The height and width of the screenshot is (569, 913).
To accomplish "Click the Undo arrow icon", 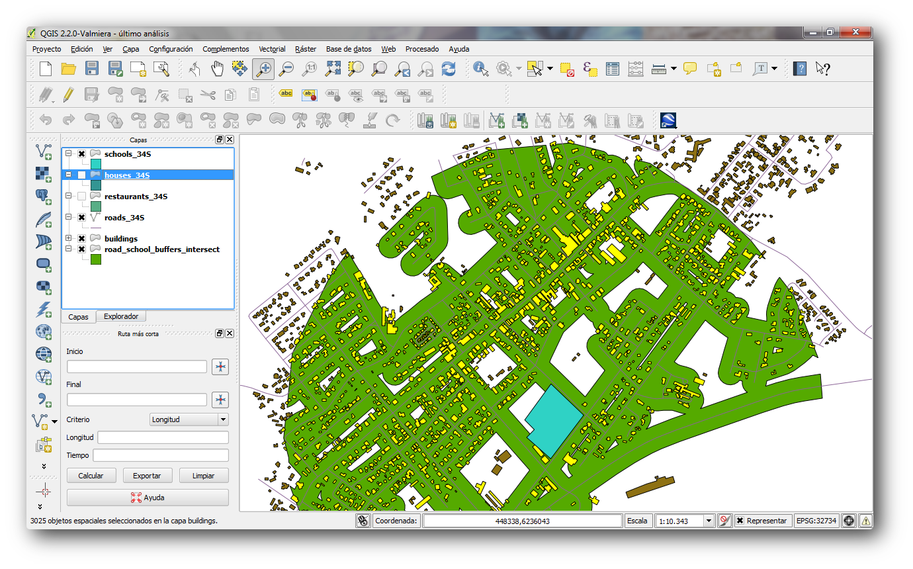I will click(x=46, y=120).
